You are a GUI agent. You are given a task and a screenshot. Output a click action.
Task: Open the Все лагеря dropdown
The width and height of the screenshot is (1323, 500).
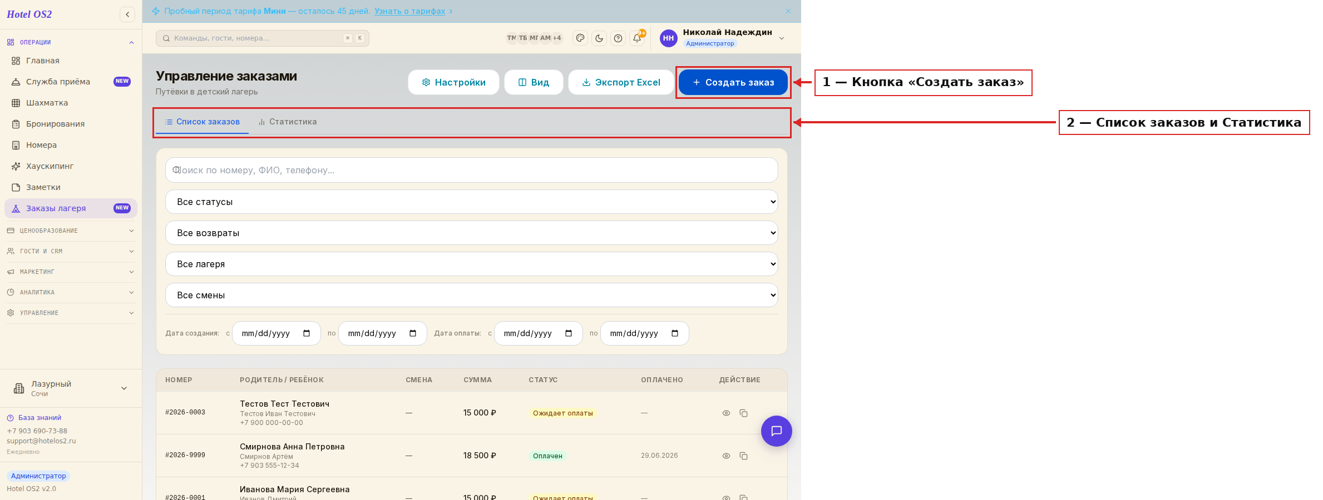tap(472, 264)
